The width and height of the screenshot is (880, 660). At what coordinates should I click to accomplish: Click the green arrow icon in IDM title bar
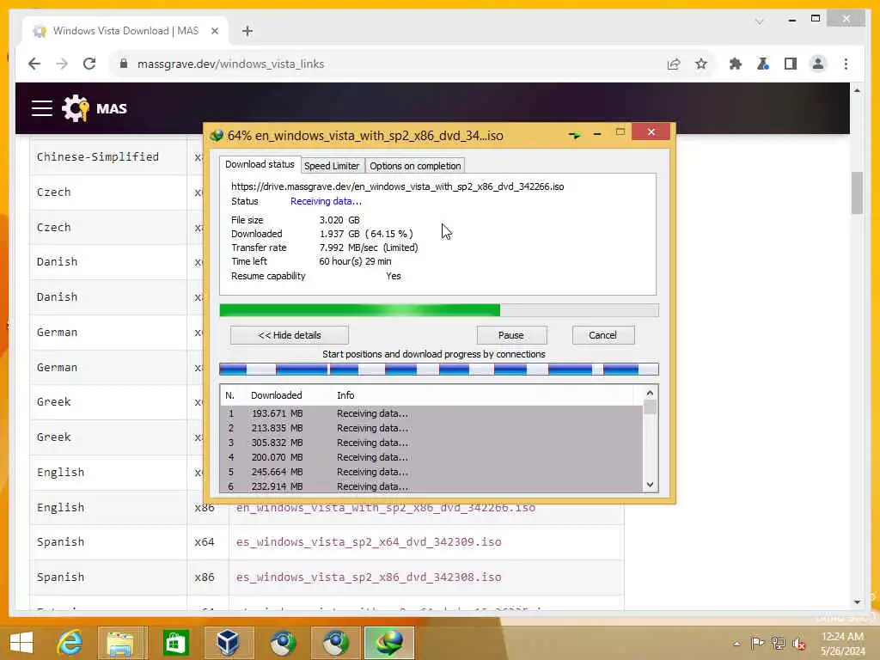574,135
